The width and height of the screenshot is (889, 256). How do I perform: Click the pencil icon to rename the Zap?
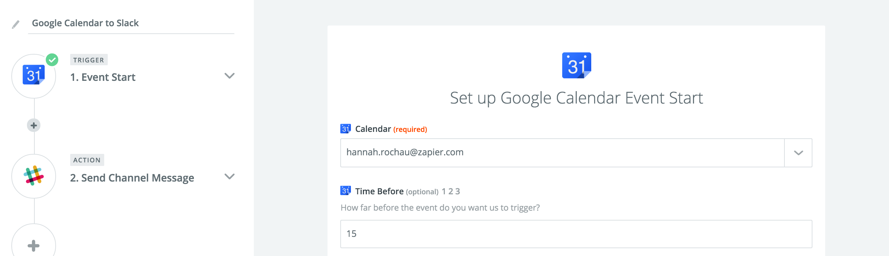16,24
